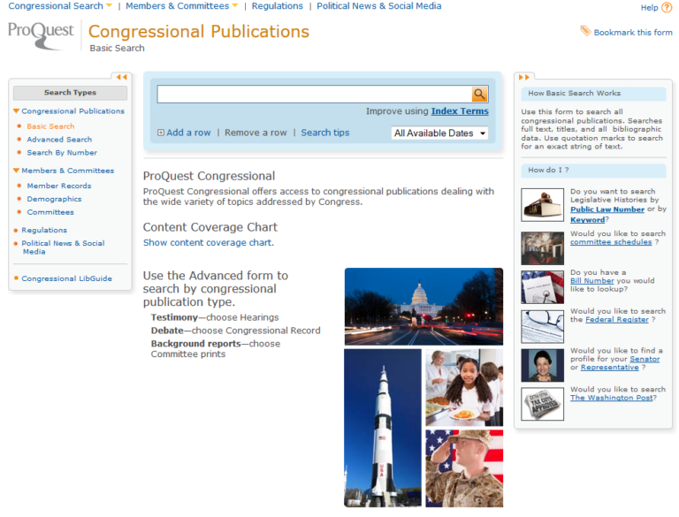Click the girl with lunch plate photo

point(464,388)
